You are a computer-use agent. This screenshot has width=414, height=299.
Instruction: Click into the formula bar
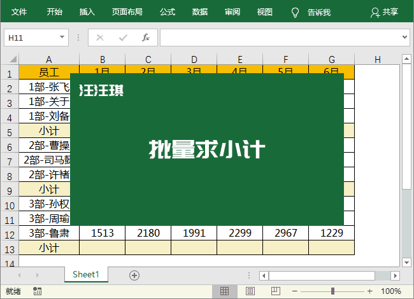pos(280,38)
